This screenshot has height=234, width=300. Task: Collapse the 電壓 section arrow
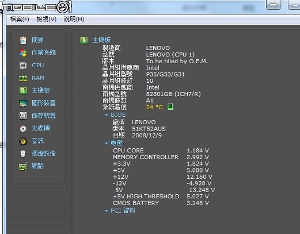106,143
